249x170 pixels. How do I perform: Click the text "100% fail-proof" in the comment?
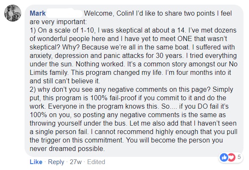pos(113,98)
